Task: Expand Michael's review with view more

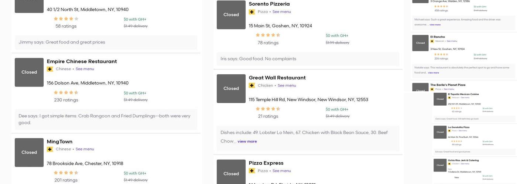Action: click(435, 25)
